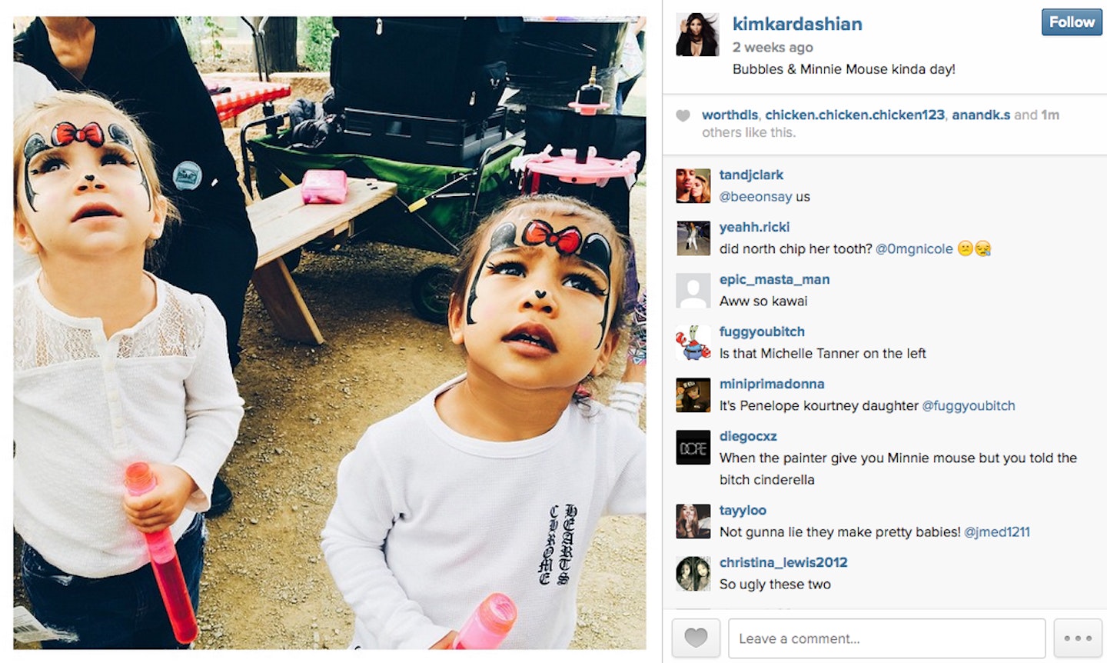The image size is (1107, 663).
Task: Open kimkardashian profile picture avatar
Action: point(697,34)
